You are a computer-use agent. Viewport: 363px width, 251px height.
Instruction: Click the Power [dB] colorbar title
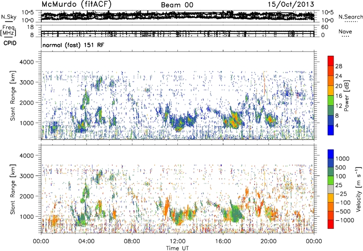347,96
